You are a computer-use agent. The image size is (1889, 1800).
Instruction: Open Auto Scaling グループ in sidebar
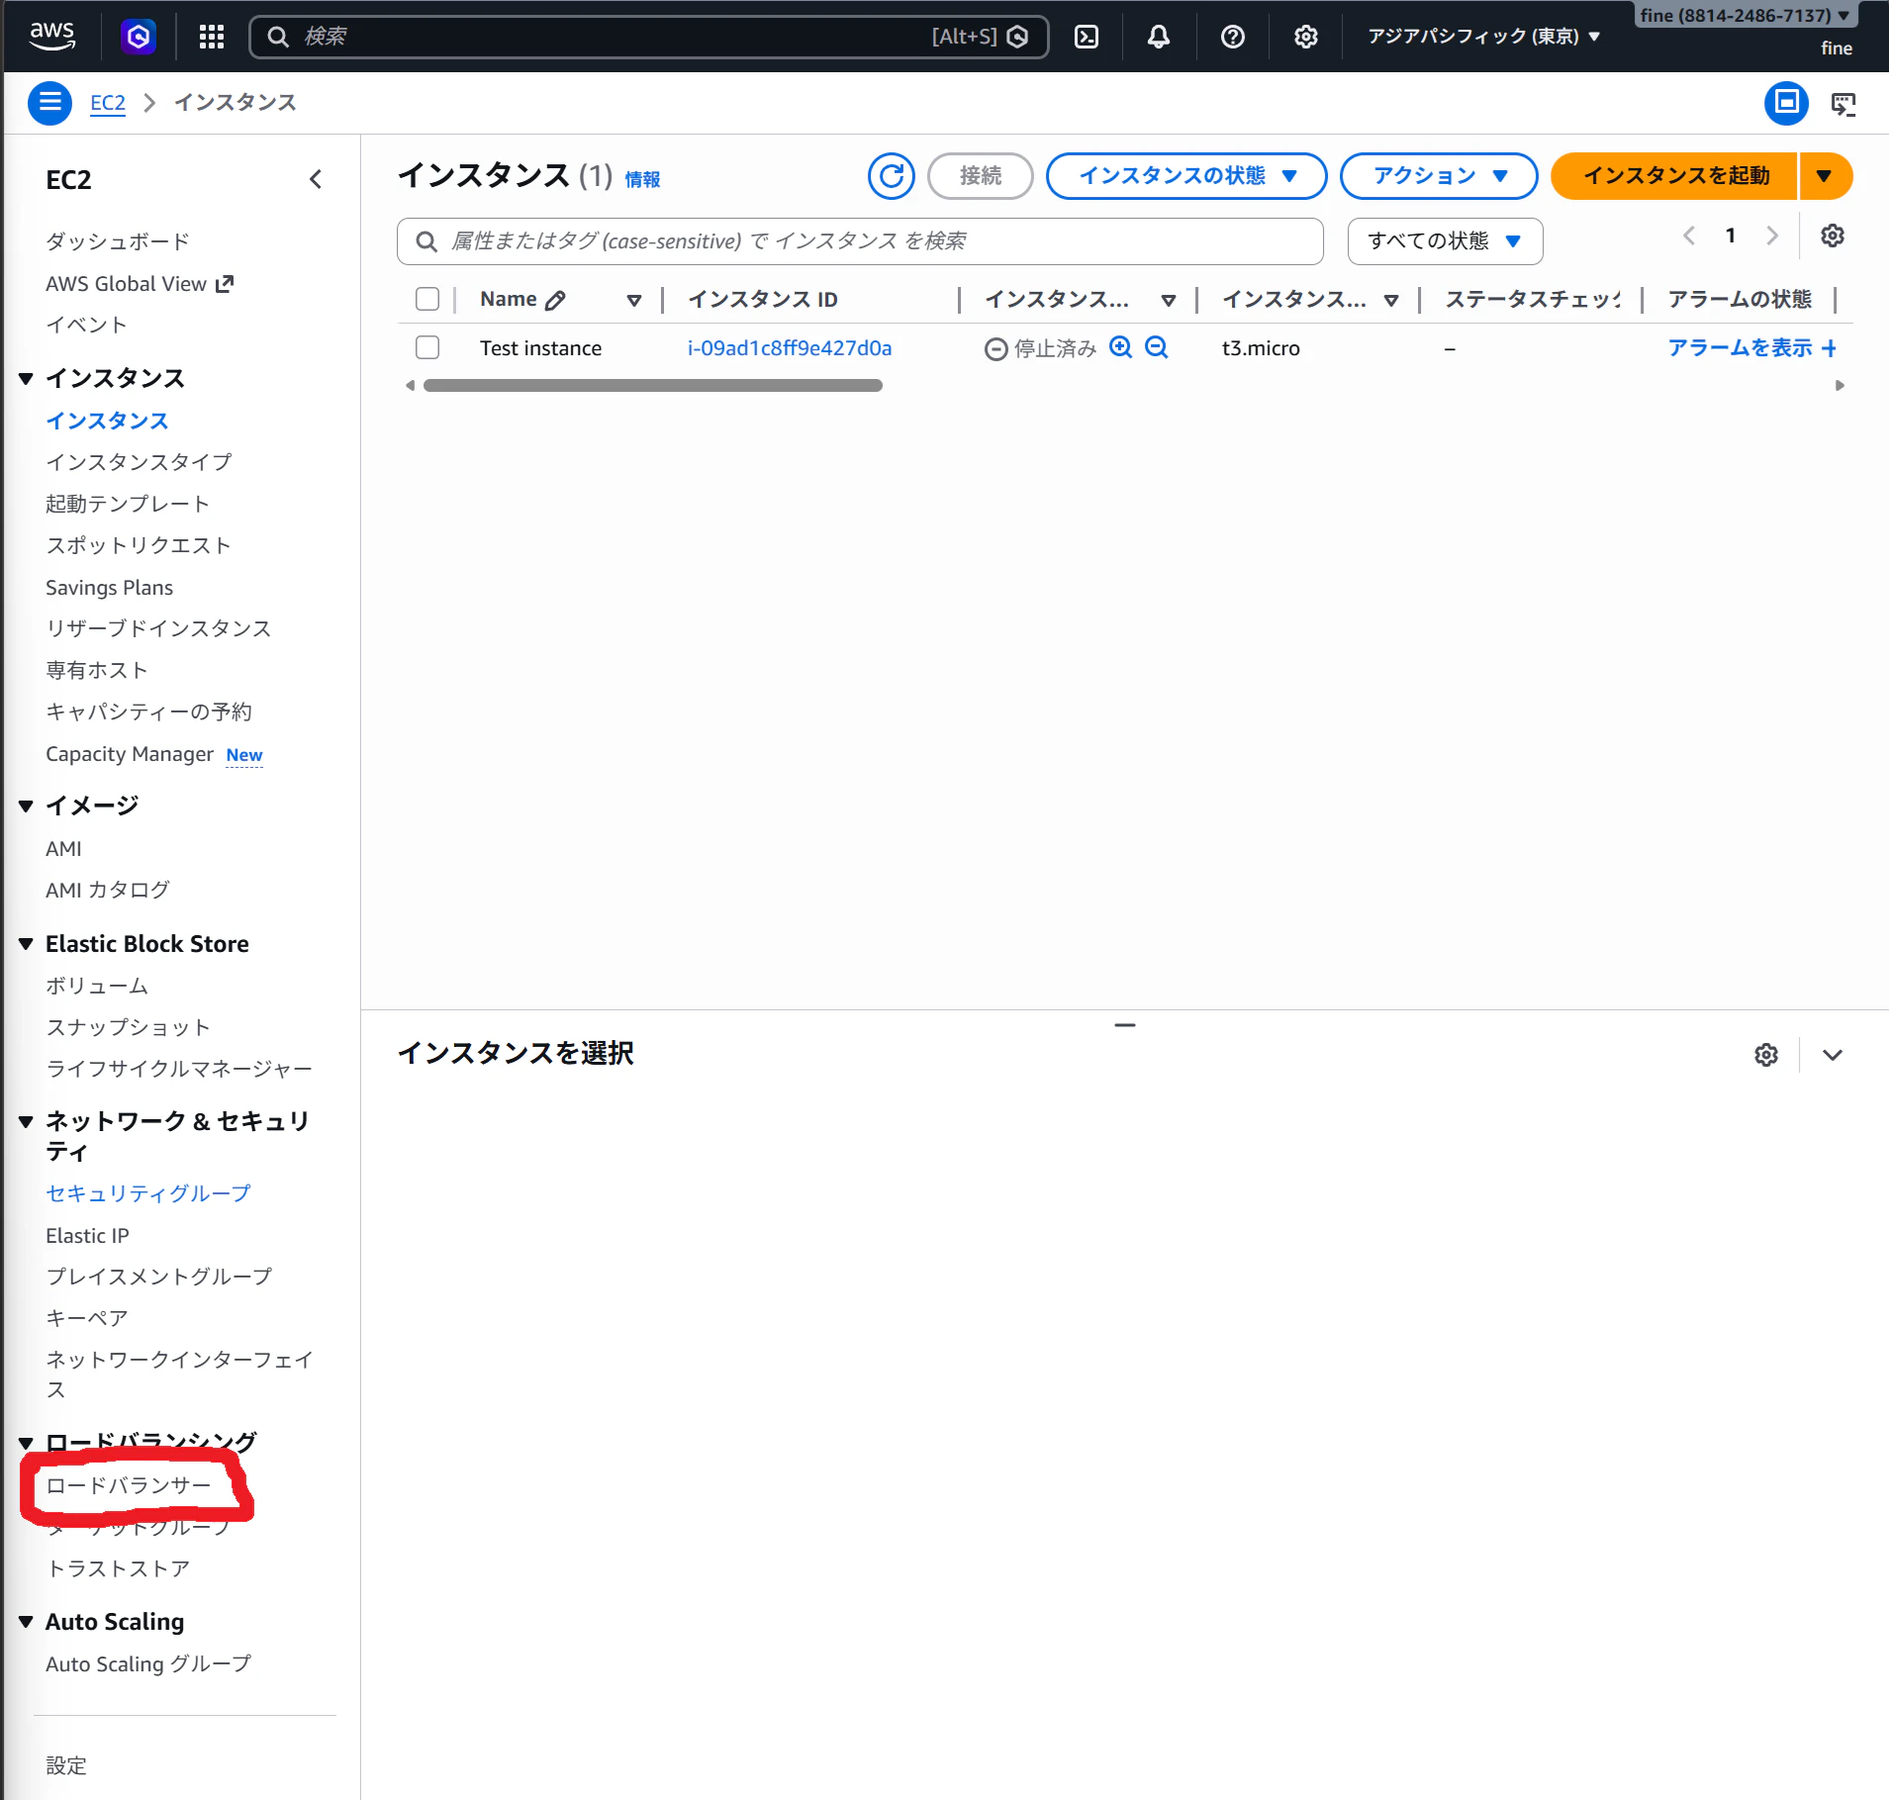148,1664
